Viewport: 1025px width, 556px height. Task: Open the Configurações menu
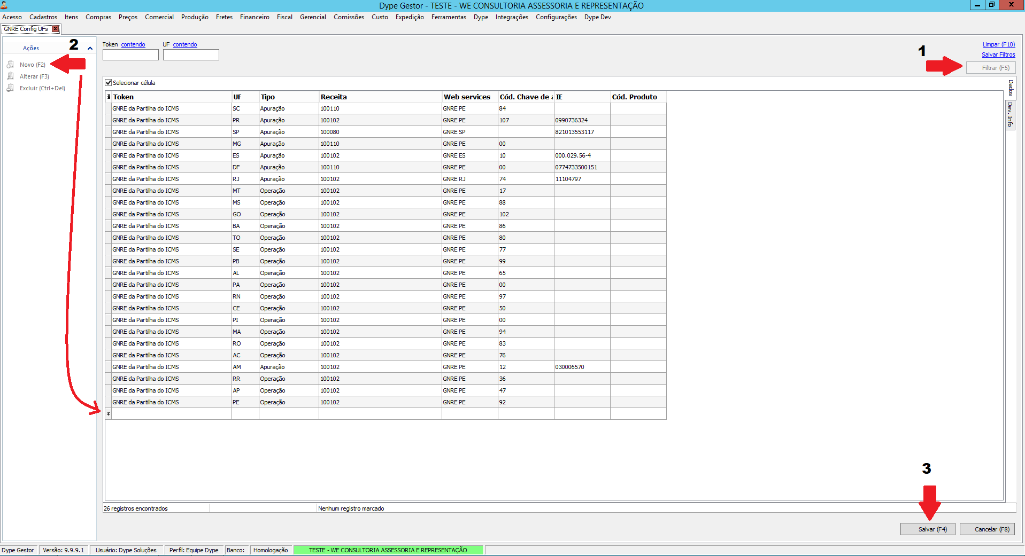[x=556, y=17]
